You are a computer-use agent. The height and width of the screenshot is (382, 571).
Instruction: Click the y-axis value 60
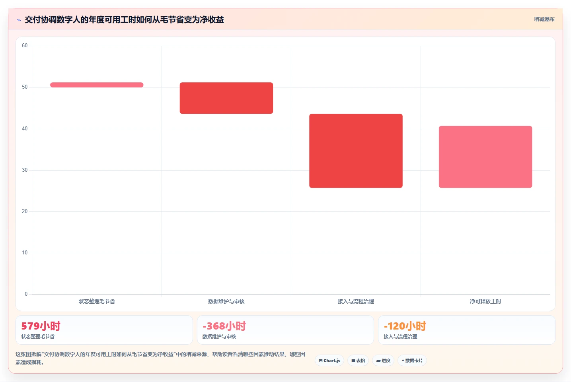pos(25,46)
